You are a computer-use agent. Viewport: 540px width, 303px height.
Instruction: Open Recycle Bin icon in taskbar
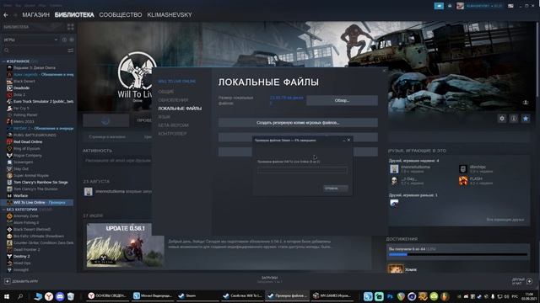[71, 296]
